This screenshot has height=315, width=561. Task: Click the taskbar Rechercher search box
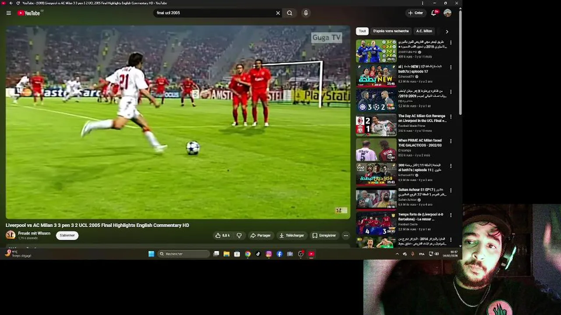(x=184, y=254)
